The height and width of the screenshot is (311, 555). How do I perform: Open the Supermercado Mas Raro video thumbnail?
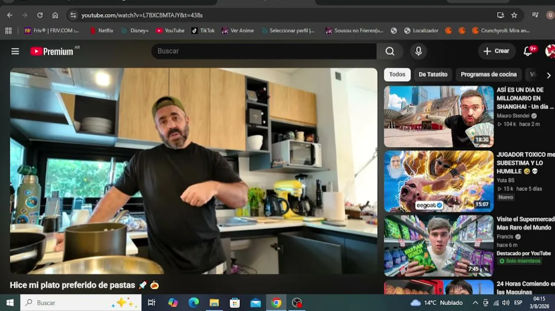click(439, 246)
